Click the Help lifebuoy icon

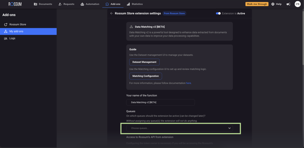point(273,4)
